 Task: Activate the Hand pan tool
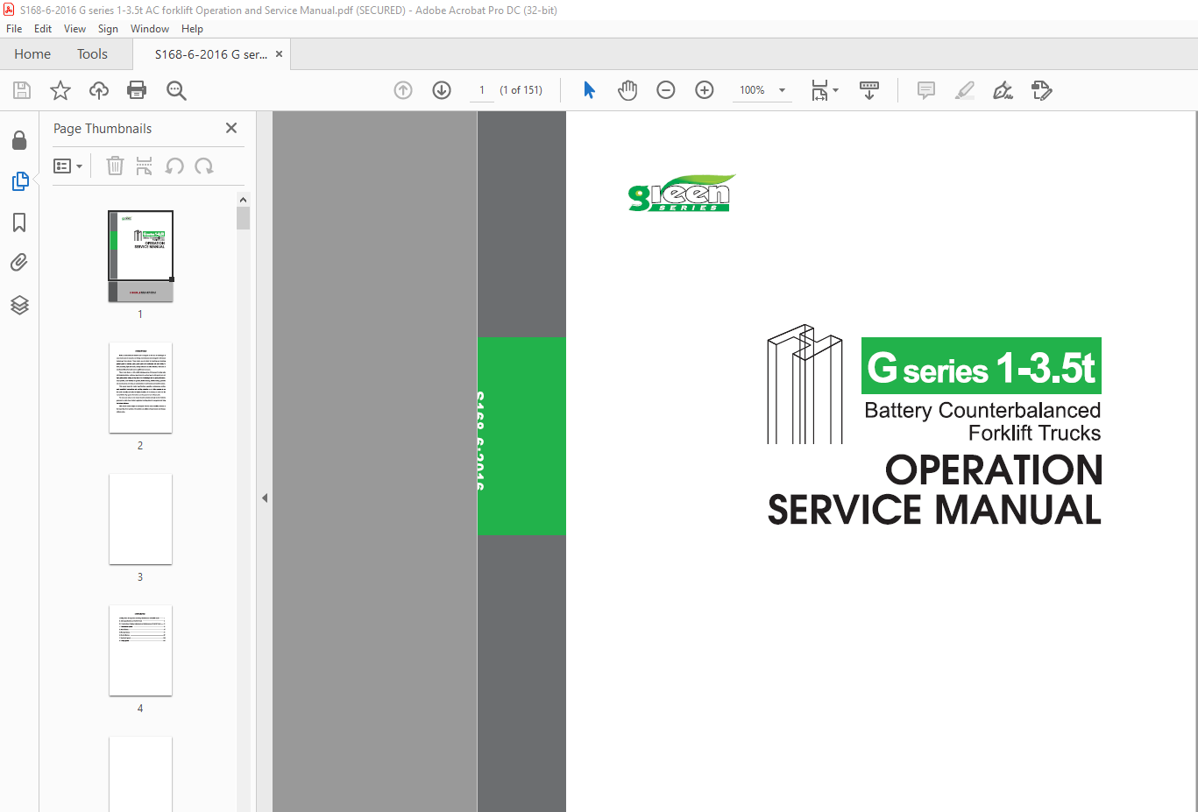tap(627, 90)
